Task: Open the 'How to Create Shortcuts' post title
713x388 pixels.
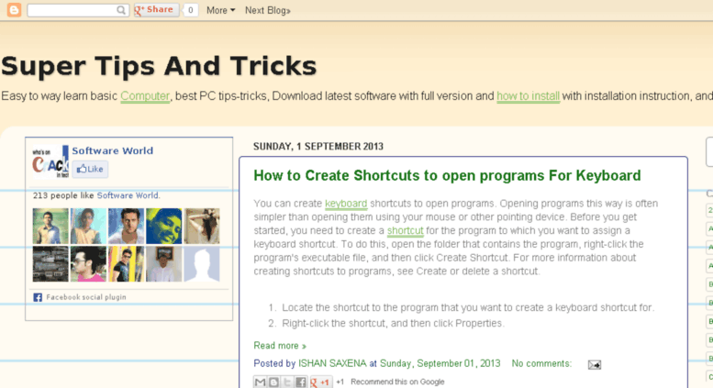Action: (x=447, y=175)
